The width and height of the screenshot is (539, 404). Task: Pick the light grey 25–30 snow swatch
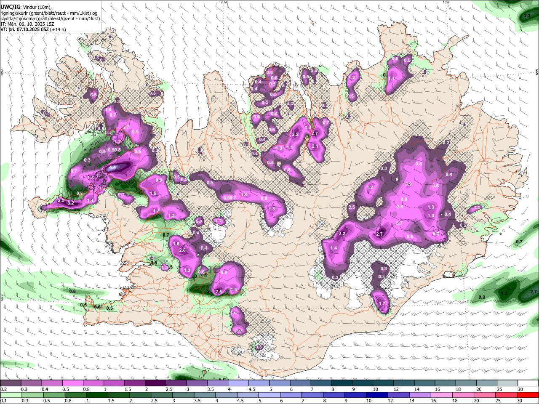(x=507, y=383)
